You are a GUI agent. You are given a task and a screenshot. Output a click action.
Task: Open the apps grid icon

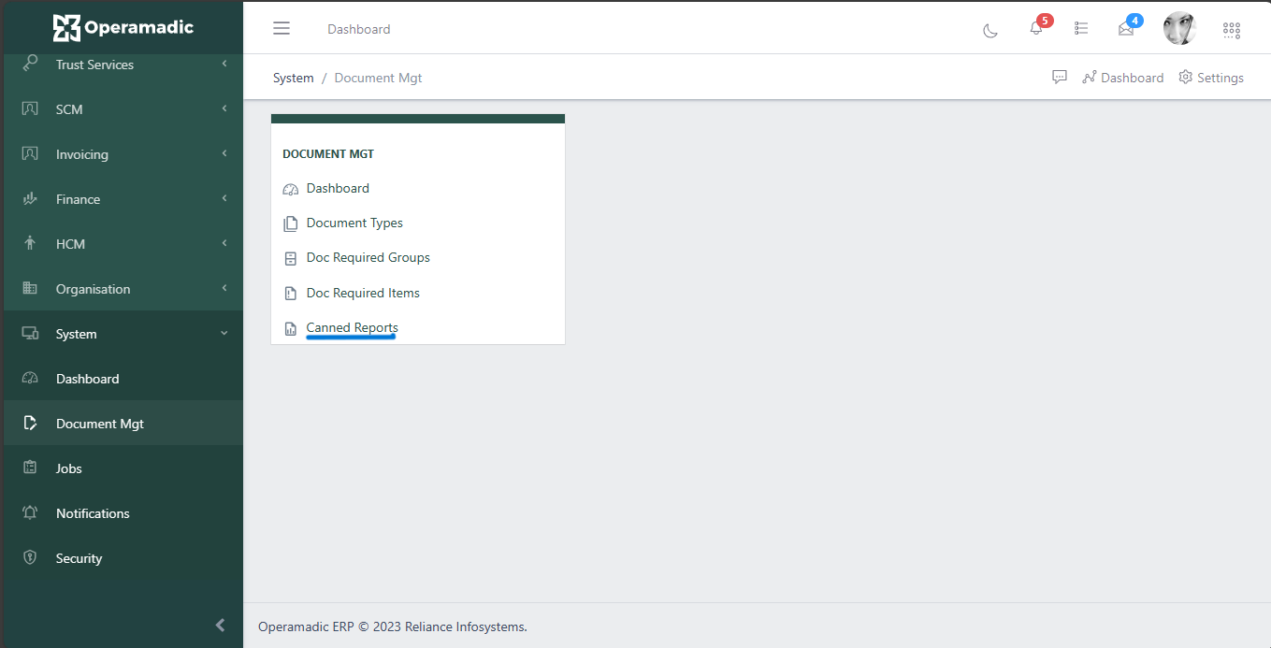click(x=1232, y=30)
